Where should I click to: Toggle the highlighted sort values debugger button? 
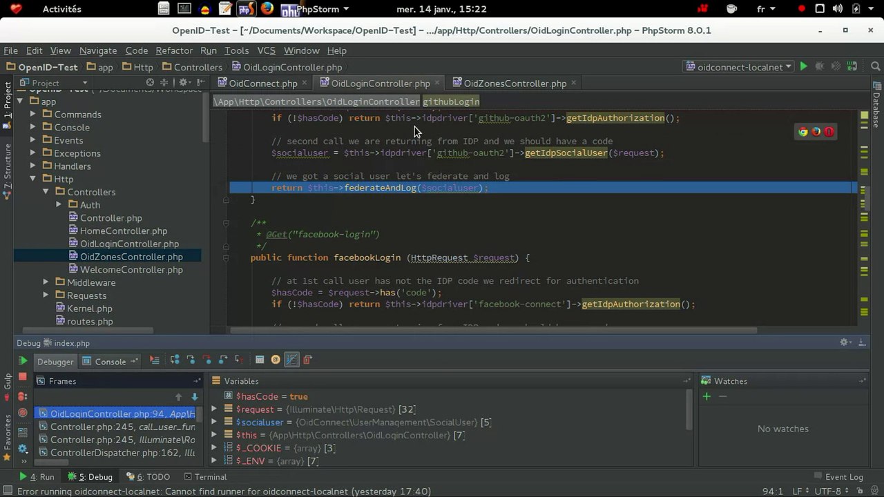coord(291,360)
